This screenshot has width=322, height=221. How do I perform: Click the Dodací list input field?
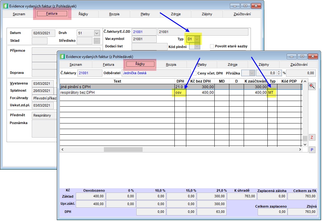[x=149, y=46]
